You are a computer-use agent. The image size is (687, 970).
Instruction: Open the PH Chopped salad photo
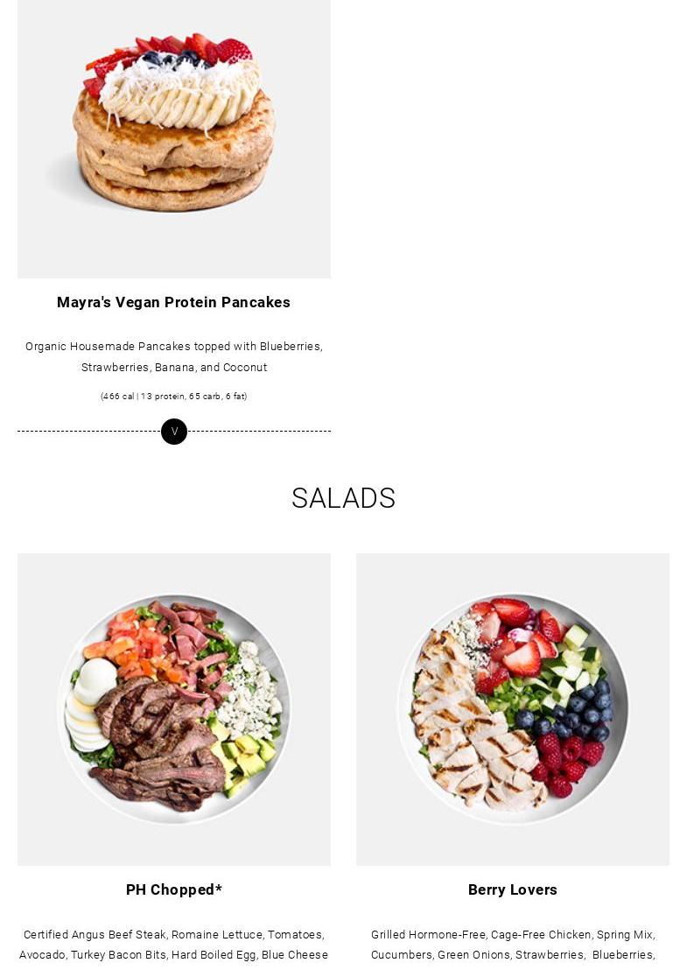pyautogui.click(x=174, y=709)
